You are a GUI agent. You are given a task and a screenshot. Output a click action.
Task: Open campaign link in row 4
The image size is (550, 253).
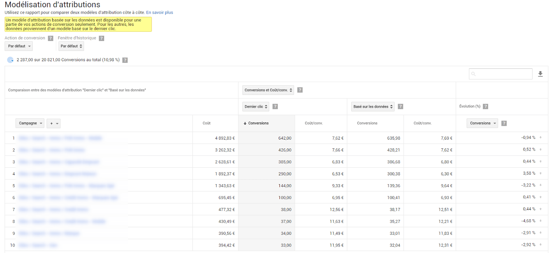58,174
